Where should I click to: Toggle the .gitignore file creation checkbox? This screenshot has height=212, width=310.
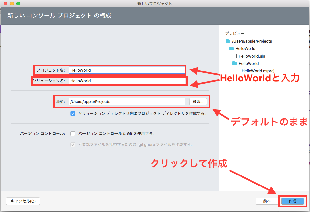(x=73, y=144)
